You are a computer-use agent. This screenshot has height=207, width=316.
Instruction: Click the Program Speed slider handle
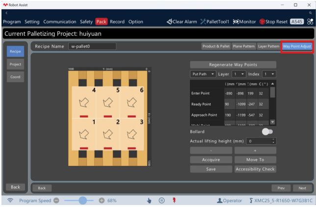[82, 200]
